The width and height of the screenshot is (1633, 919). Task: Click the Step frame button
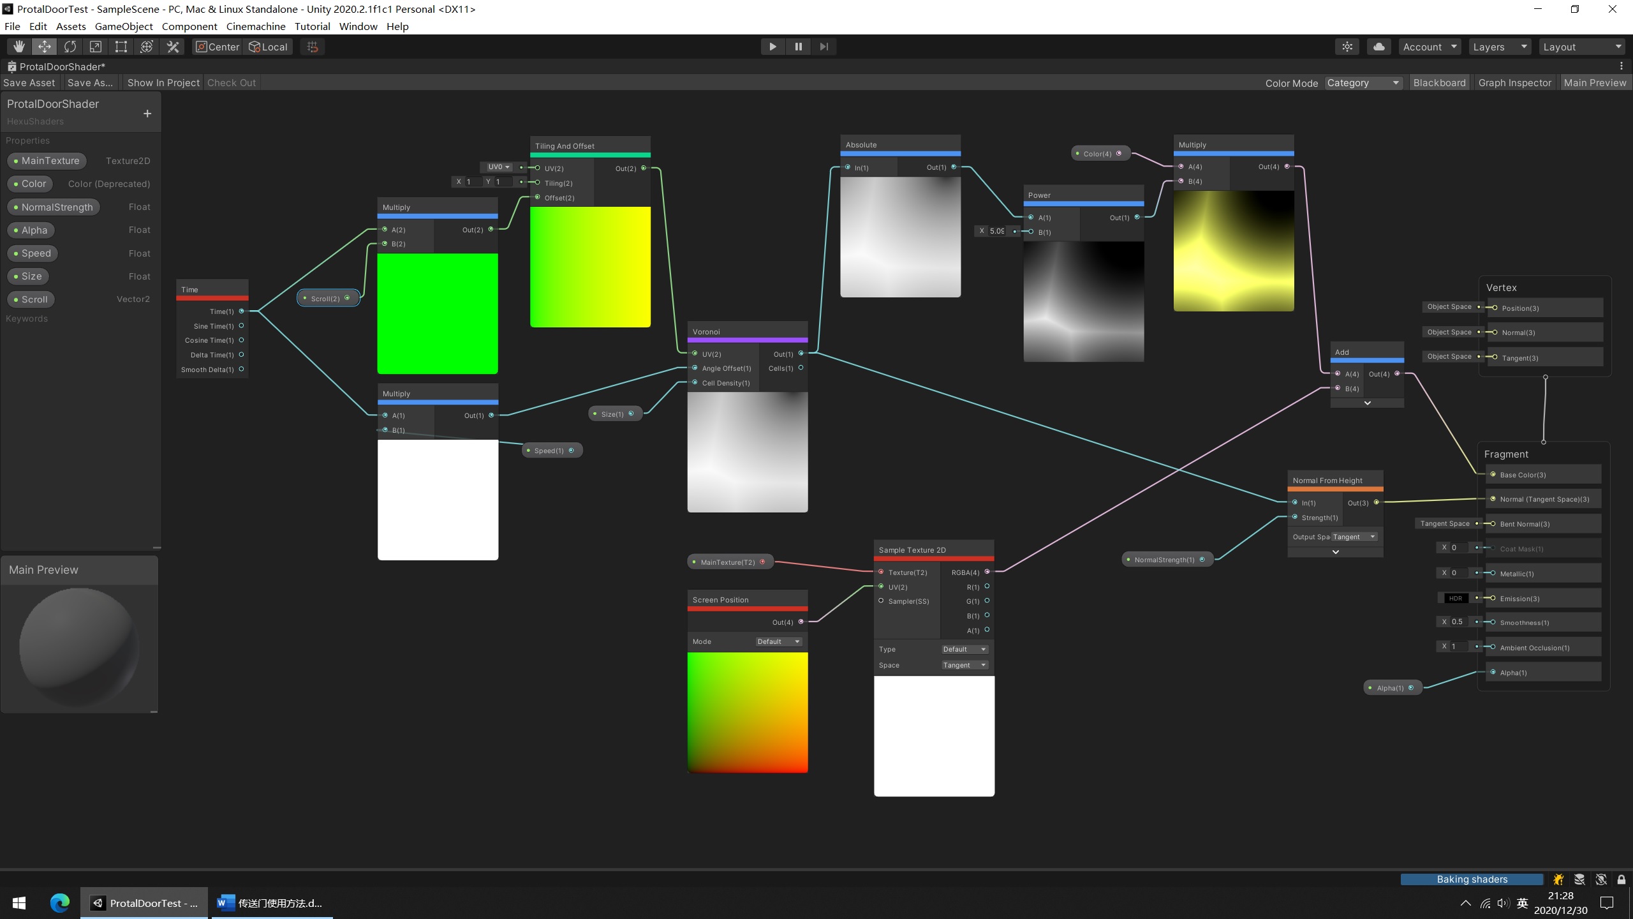point(824,47)
